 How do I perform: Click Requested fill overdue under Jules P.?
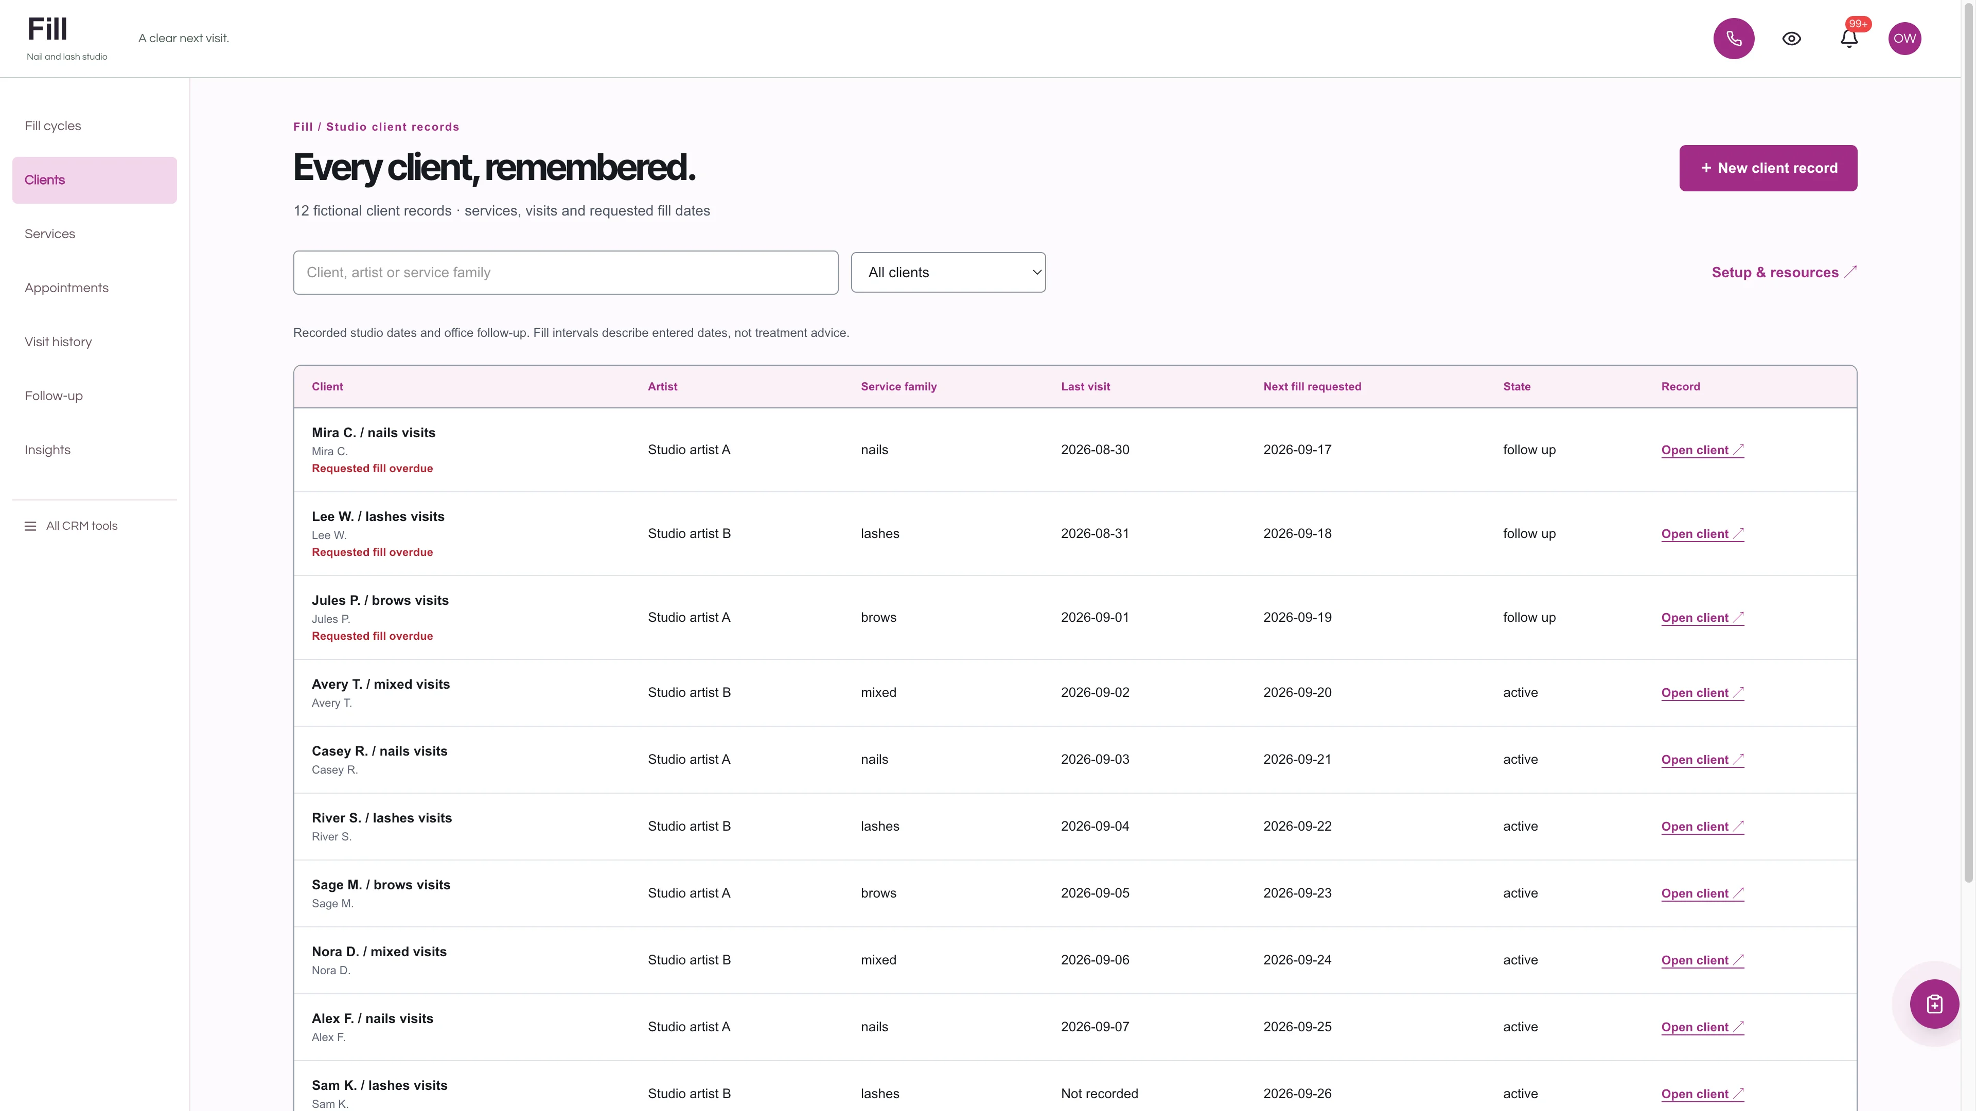(x=372, y=636)
